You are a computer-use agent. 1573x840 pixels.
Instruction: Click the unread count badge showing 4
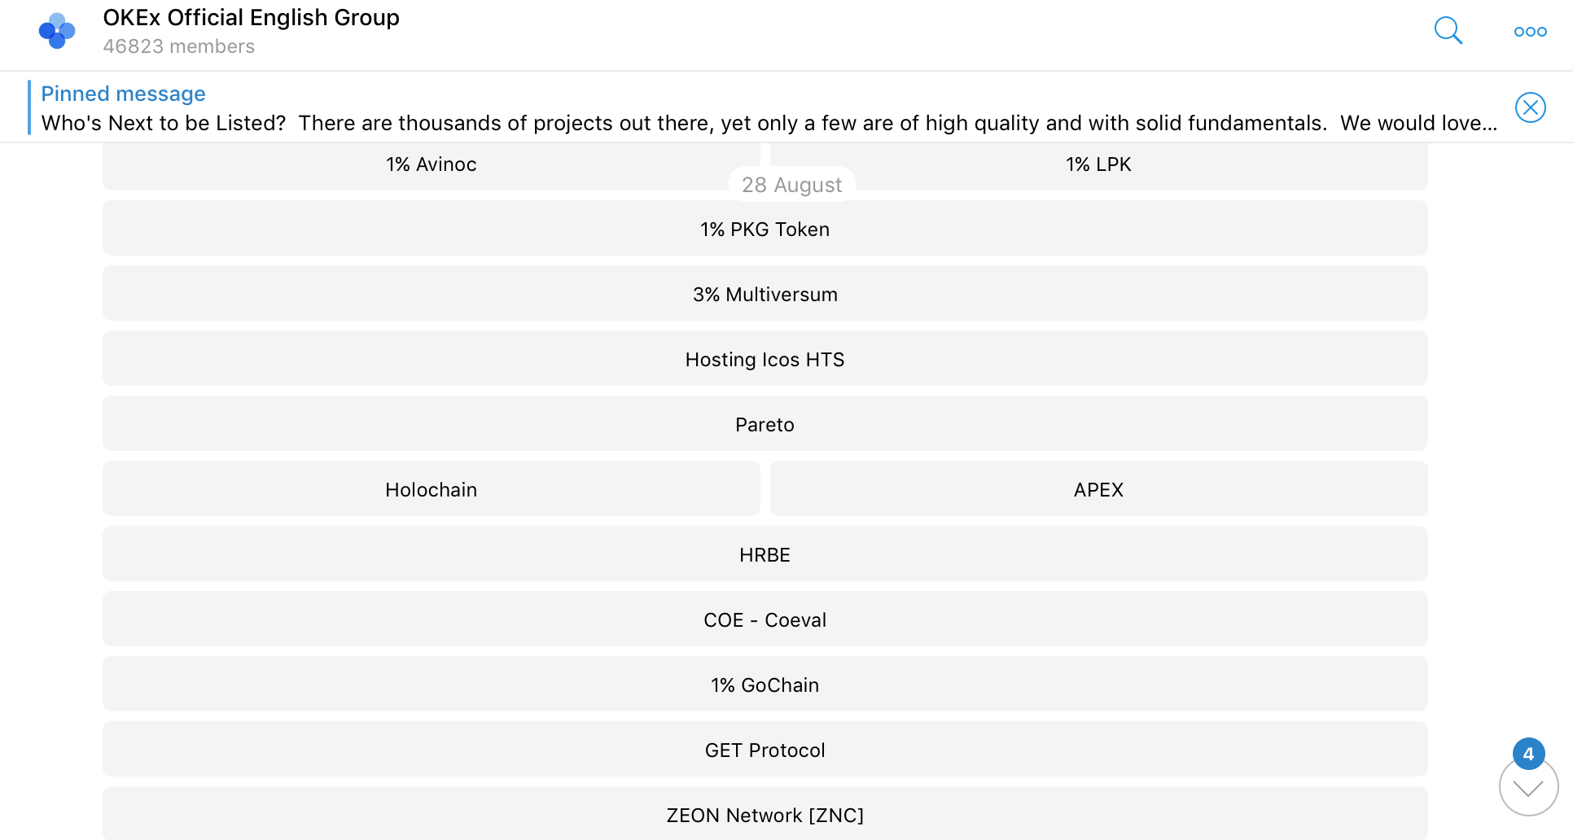click(x=1528, y=754)
